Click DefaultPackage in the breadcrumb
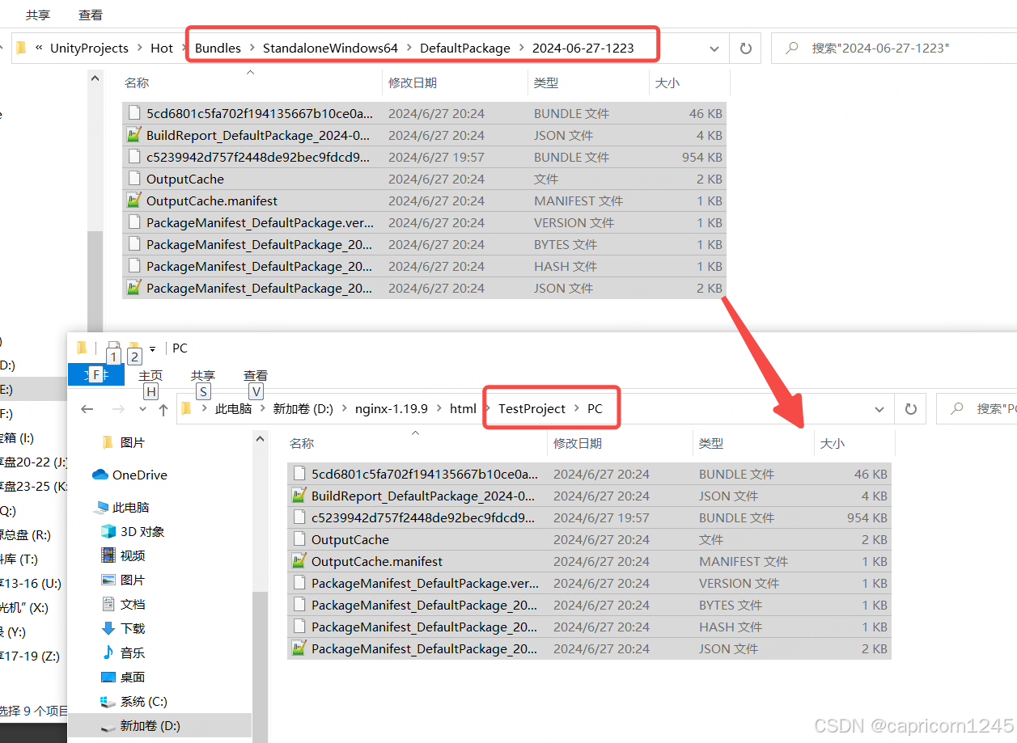The width and height of the screenshot is (1017, 743). click(x=465, y=49)
